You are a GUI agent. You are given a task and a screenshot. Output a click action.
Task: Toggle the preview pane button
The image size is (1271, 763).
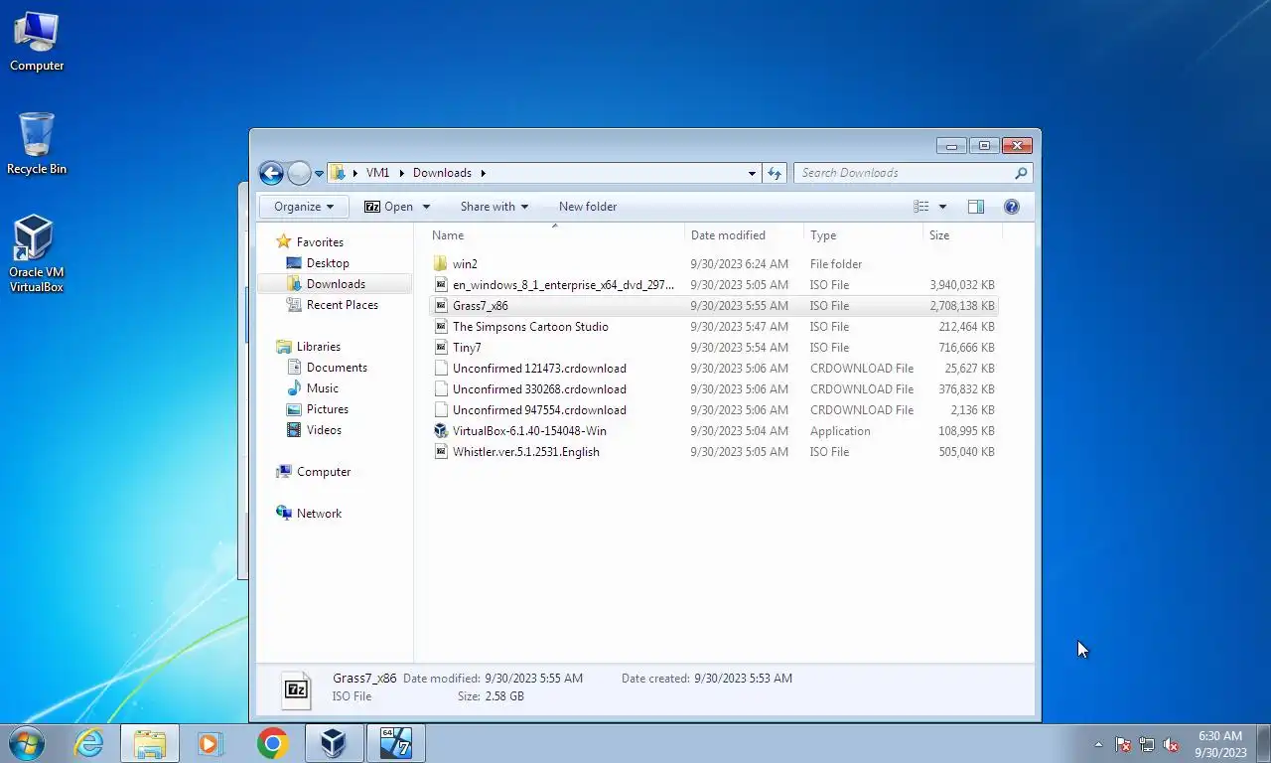pyautogui.click(x=976, y=207)
